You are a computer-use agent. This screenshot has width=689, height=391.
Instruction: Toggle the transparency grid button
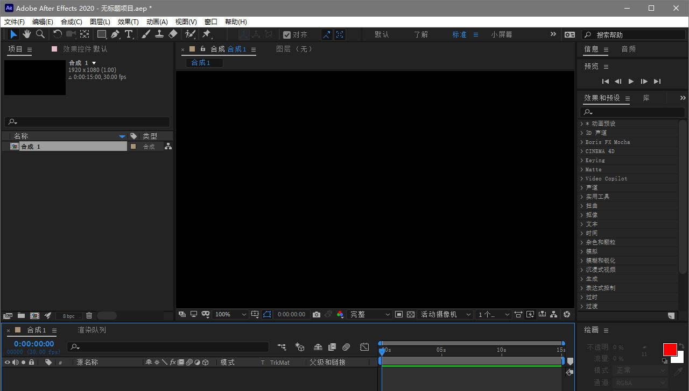(x=411, y=314)
